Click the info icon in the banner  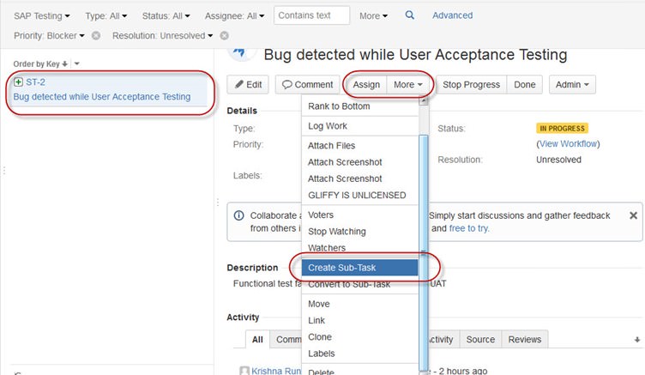238,215
